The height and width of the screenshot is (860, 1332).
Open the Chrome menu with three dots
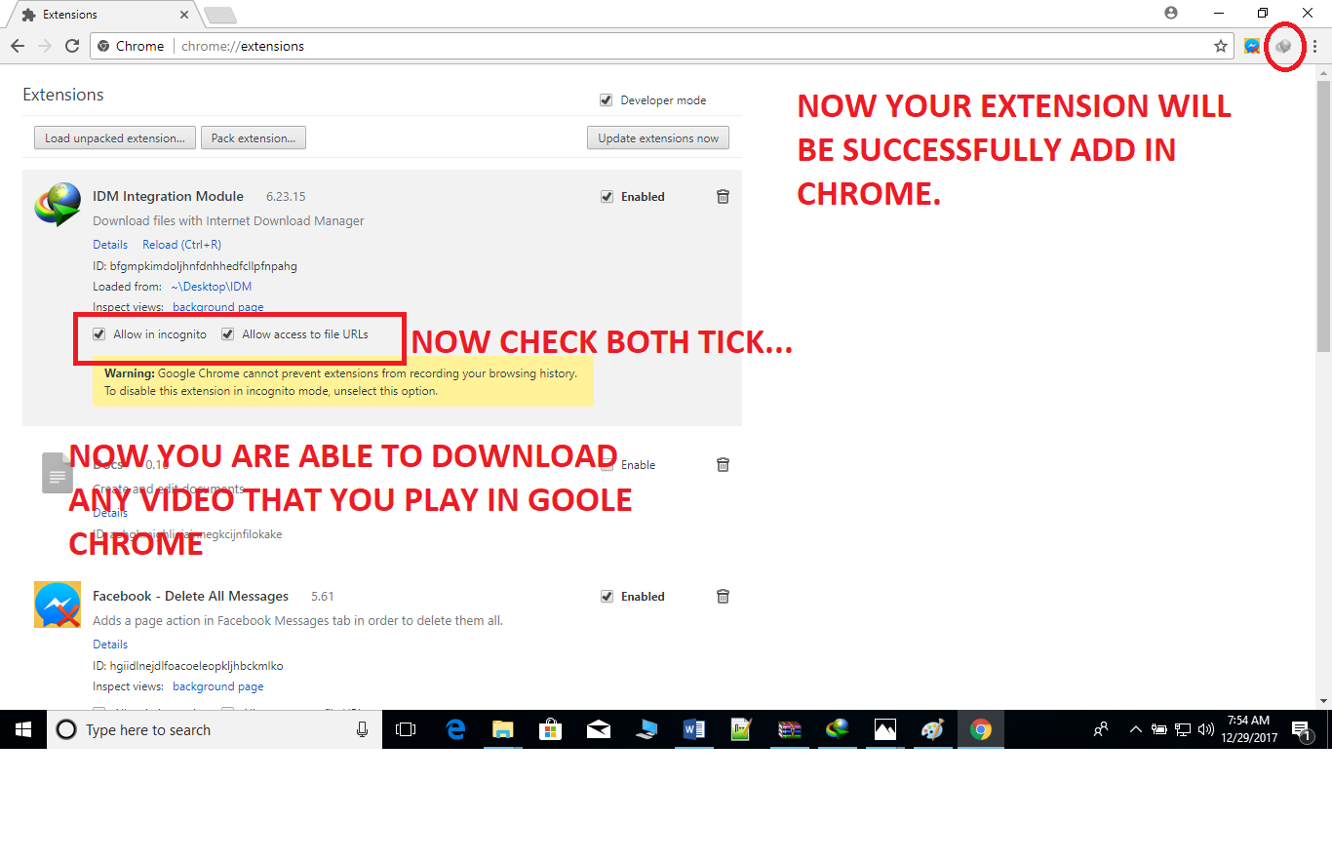pyautogui.click(x=1312, y=46)
